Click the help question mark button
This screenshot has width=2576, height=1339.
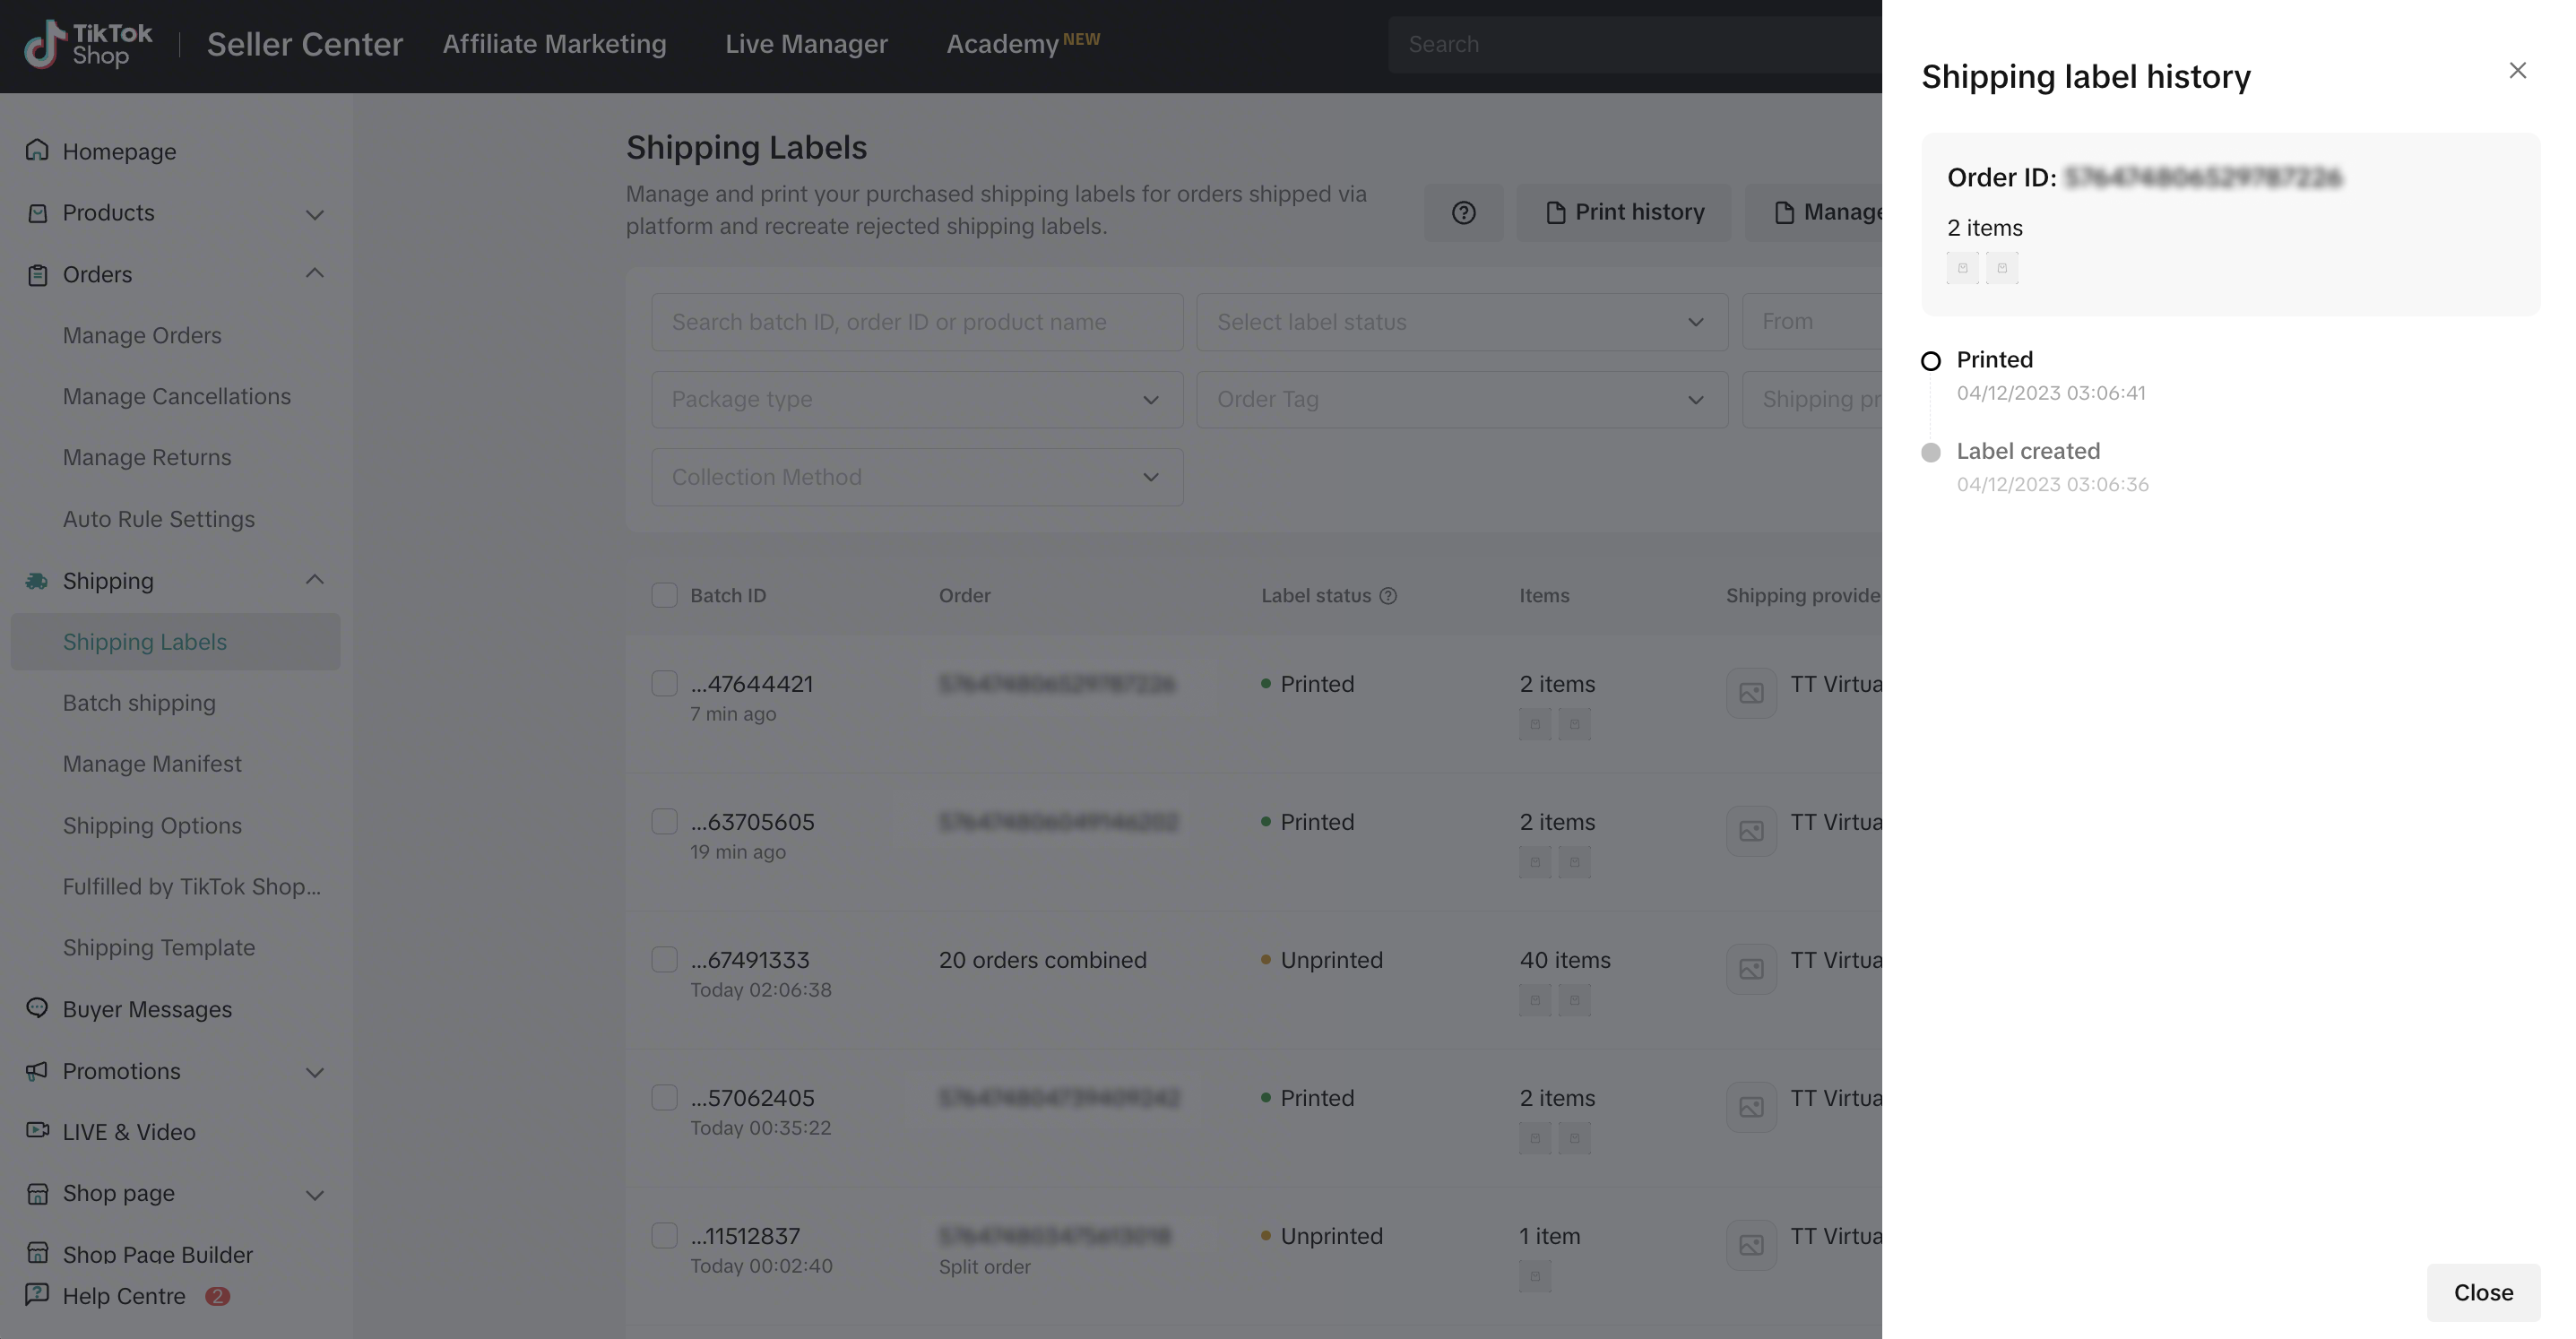click(1463, 212)
